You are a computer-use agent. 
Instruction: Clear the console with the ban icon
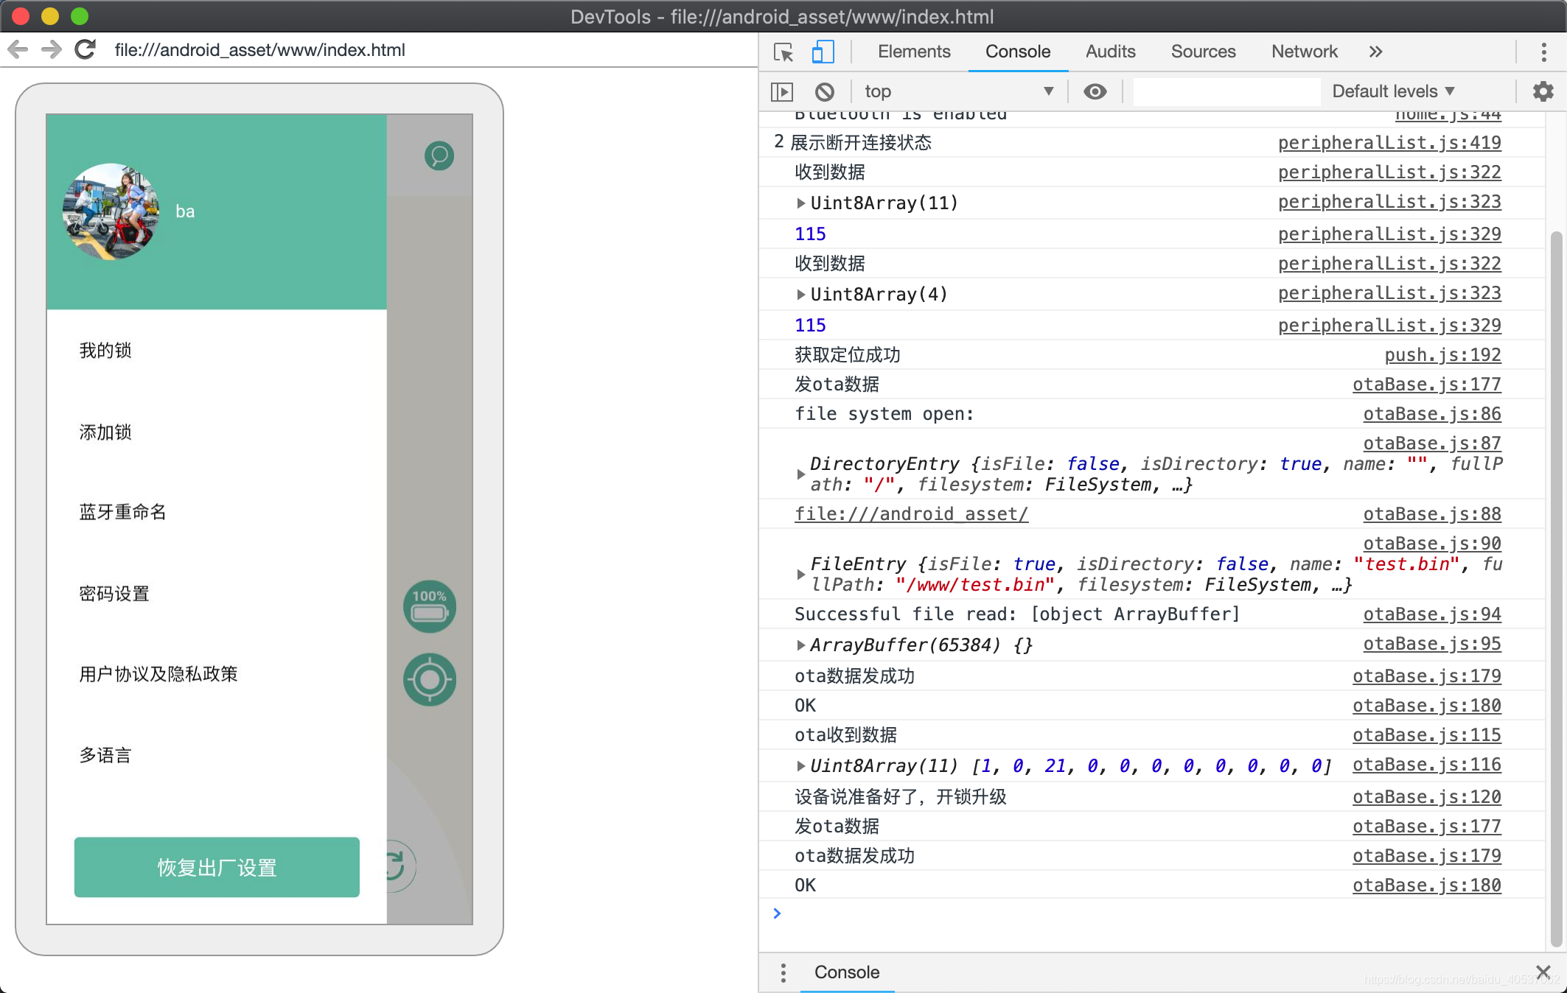[x=824, y=91]
